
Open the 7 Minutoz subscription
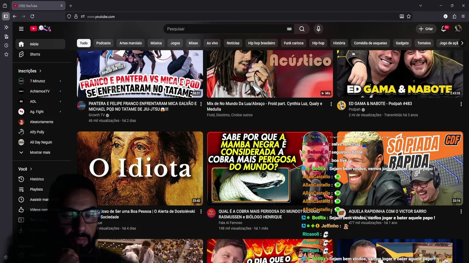[40, 81]
